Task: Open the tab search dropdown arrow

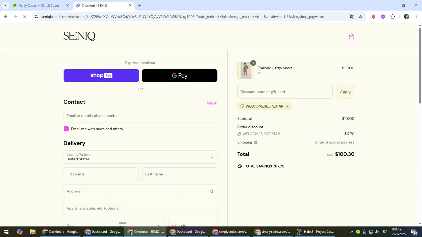Action: pos(5,5)
